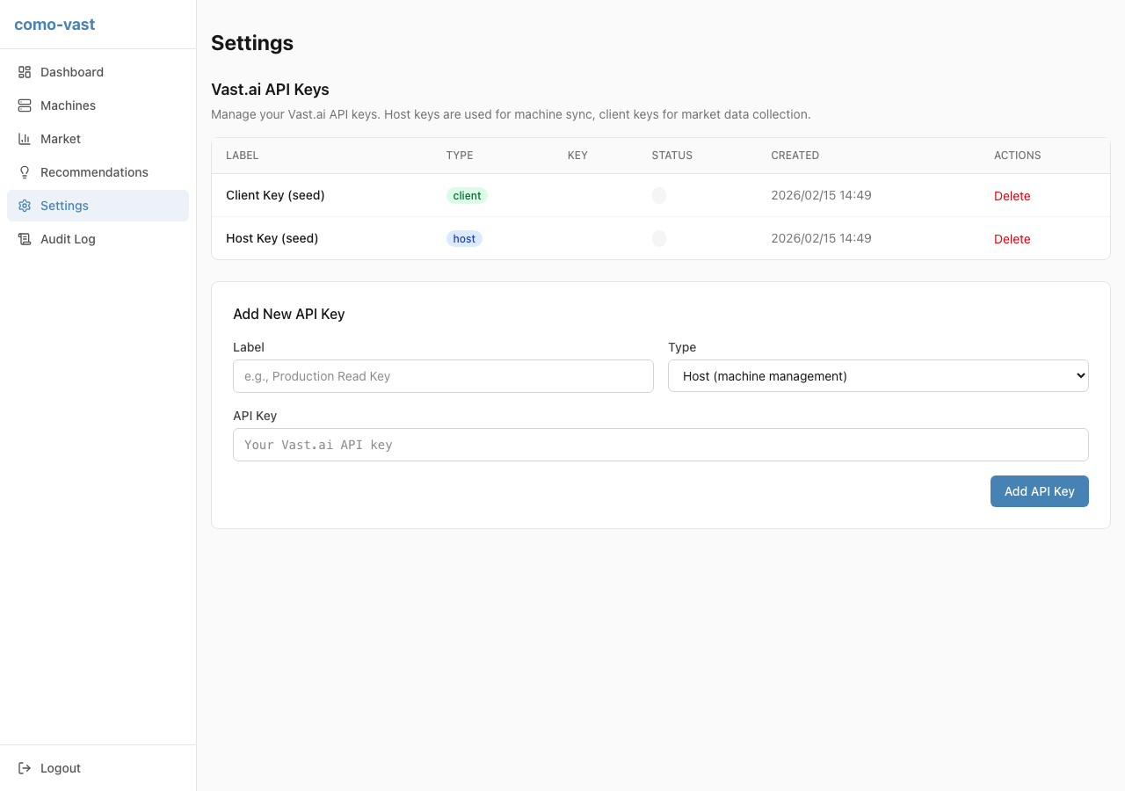The height and width of the screenshot is (791, 1125).
Task: Click the STATUS column header
Action: coord(671,156)
